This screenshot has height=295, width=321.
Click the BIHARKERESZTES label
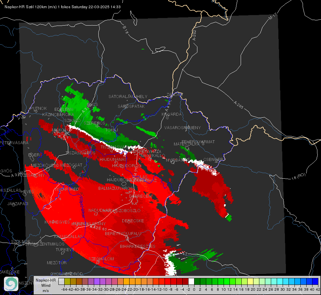138,246
